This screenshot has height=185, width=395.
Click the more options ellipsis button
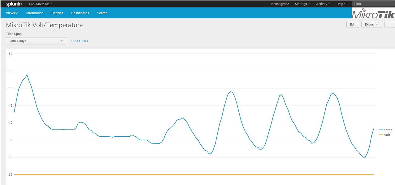click(390, 24)
